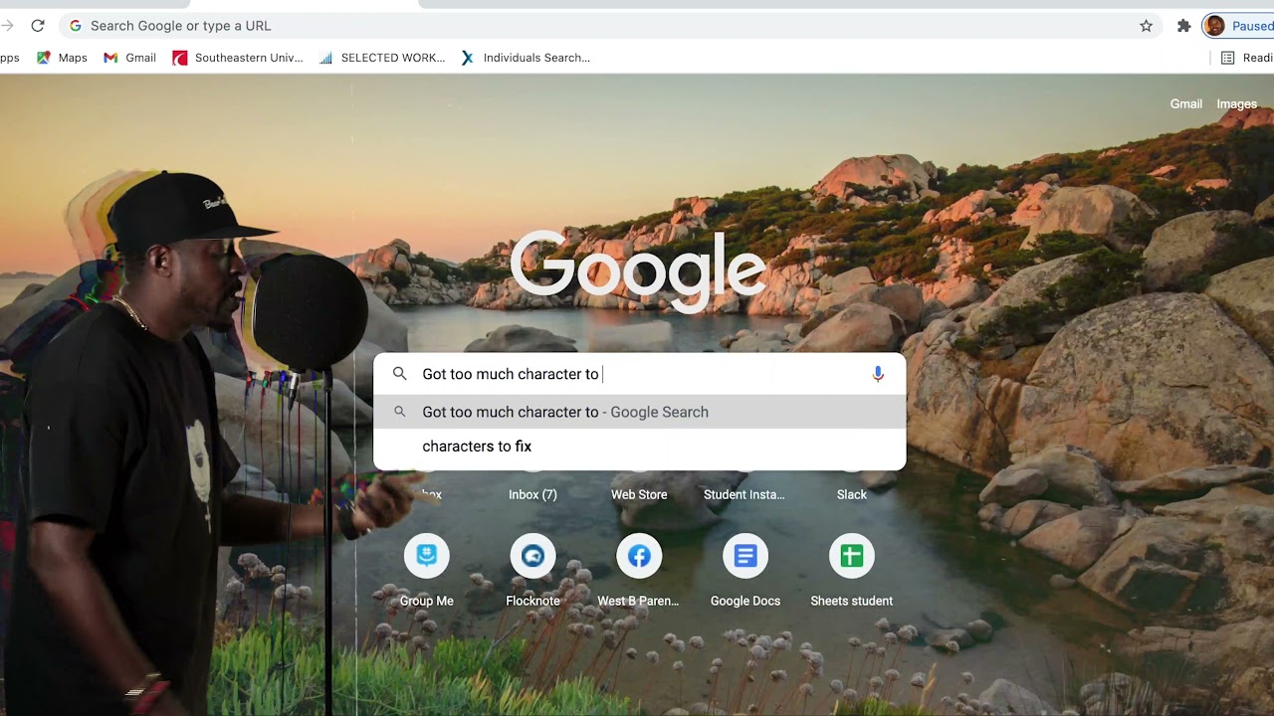Click the address bar URL field
This screenshot has width=1274, height=716.
609,26
